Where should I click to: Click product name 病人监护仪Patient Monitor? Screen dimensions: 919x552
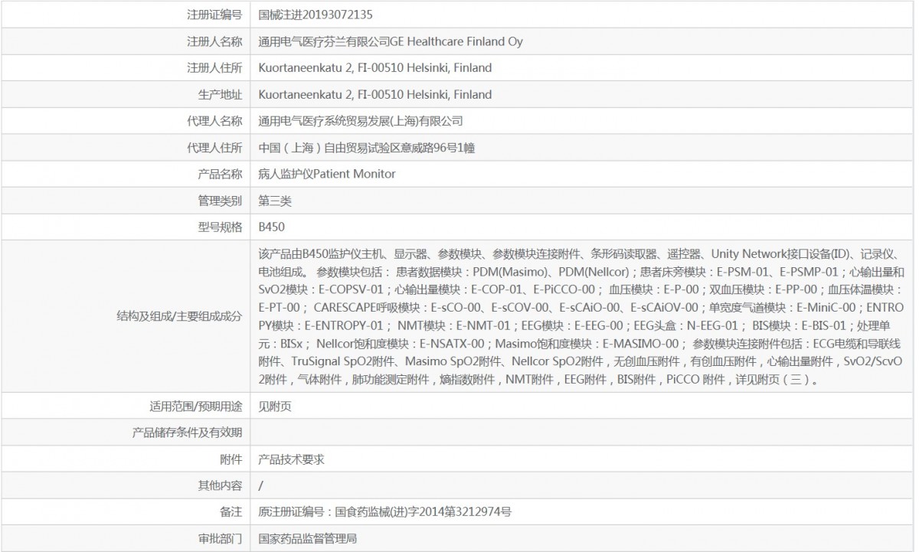coord(327,174)
